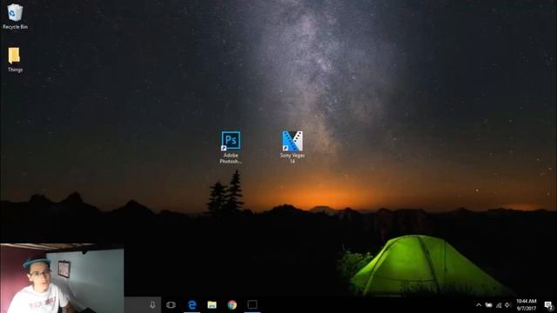Open Microsoft Edge from the taskbar
557x313 pixels.
point(191,305)
